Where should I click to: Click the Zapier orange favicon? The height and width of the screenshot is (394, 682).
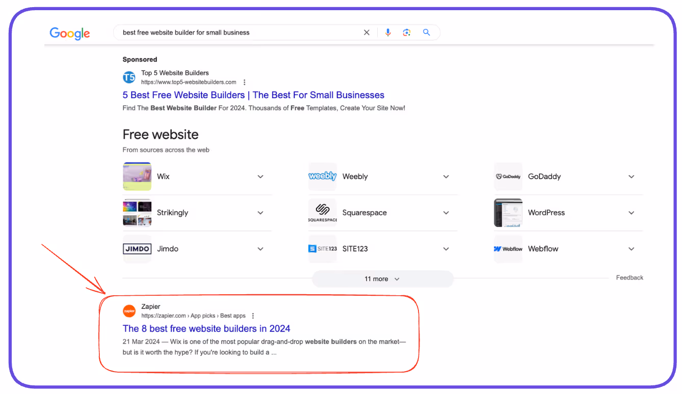(x=129, y=311)
